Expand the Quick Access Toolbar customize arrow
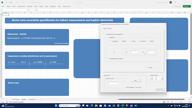 point(27,2)
